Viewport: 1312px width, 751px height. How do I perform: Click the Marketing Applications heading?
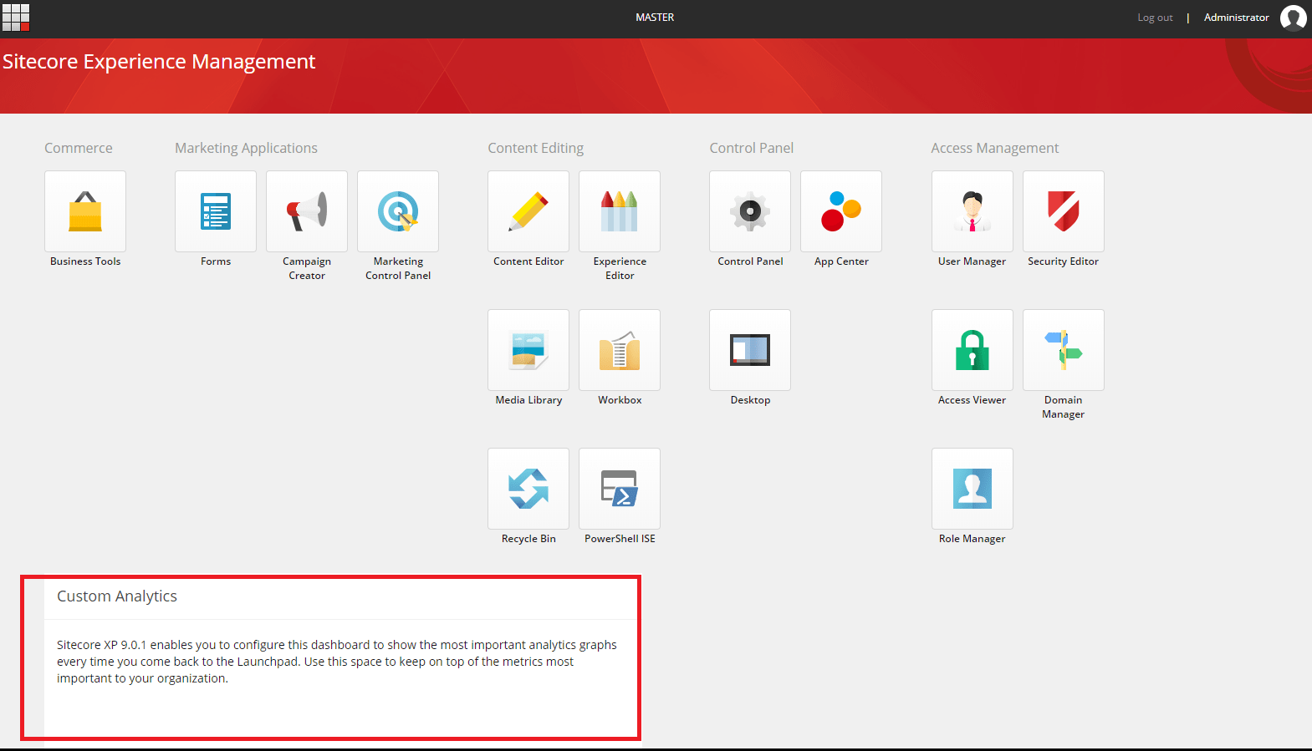[246, 148]
